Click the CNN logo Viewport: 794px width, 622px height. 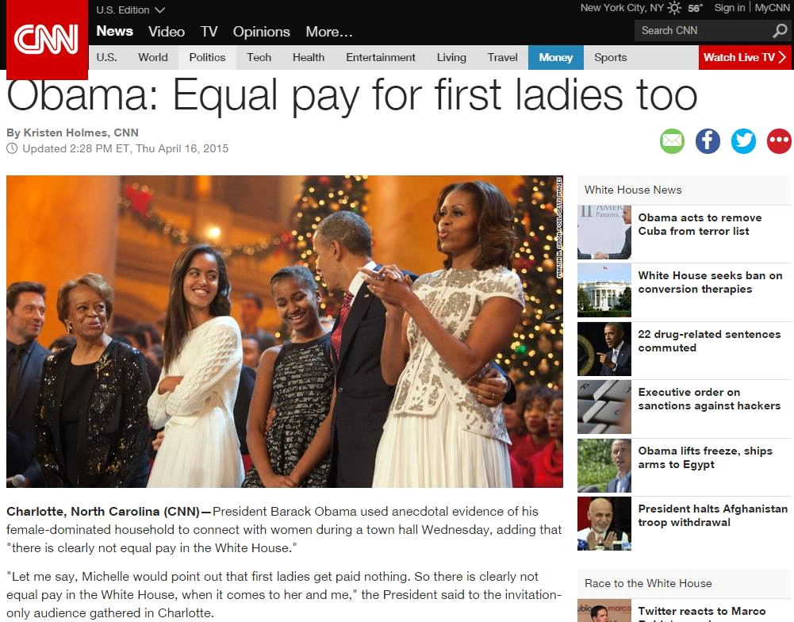pos(47,39)
